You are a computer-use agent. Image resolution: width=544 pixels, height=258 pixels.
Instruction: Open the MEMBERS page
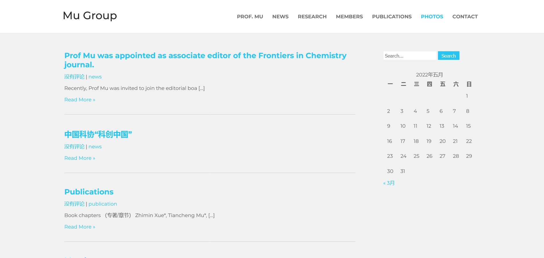coord(349,17)
